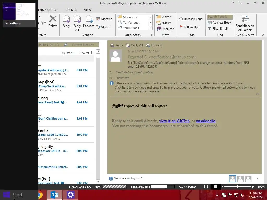This screenshot has height=200, width=267.
Task: Switch to the PC settings thumbnail
Action: 19,15
